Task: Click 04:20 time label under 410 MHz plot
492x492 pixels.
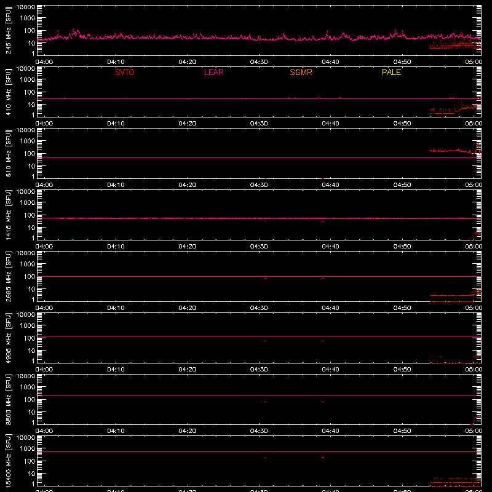Action: click(188, 124)
